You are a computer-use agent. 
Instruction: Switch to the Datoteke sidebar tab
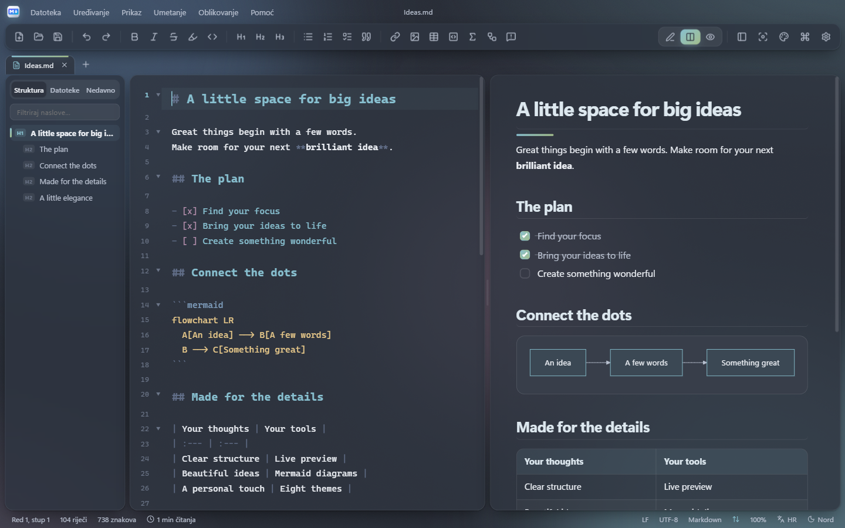tap(65, 90)
